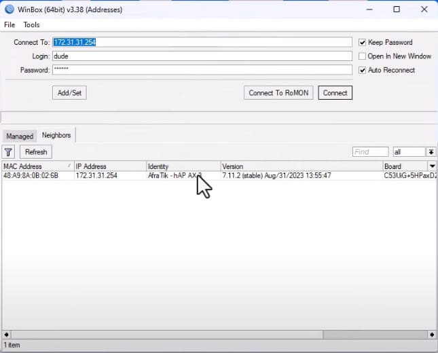Image resolution: width=438 pixels, height=353 pixels.
Task: Click the WinBox application logo icon
Action: tap(10, 10)
